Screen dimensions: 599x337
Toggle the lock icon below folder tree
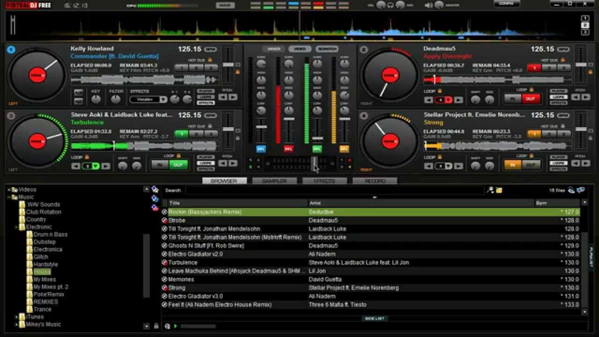[x=156, y=326]
